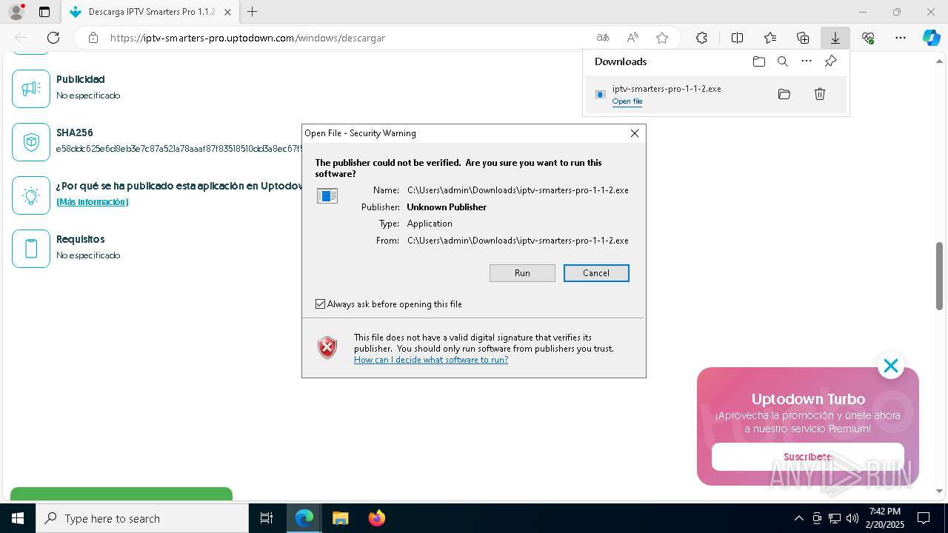The width and height of the screenshot is (948, 533).
Task: Click the page vertical scrollbar thumb
Action: pyautogui.click(x=939, y=275)
